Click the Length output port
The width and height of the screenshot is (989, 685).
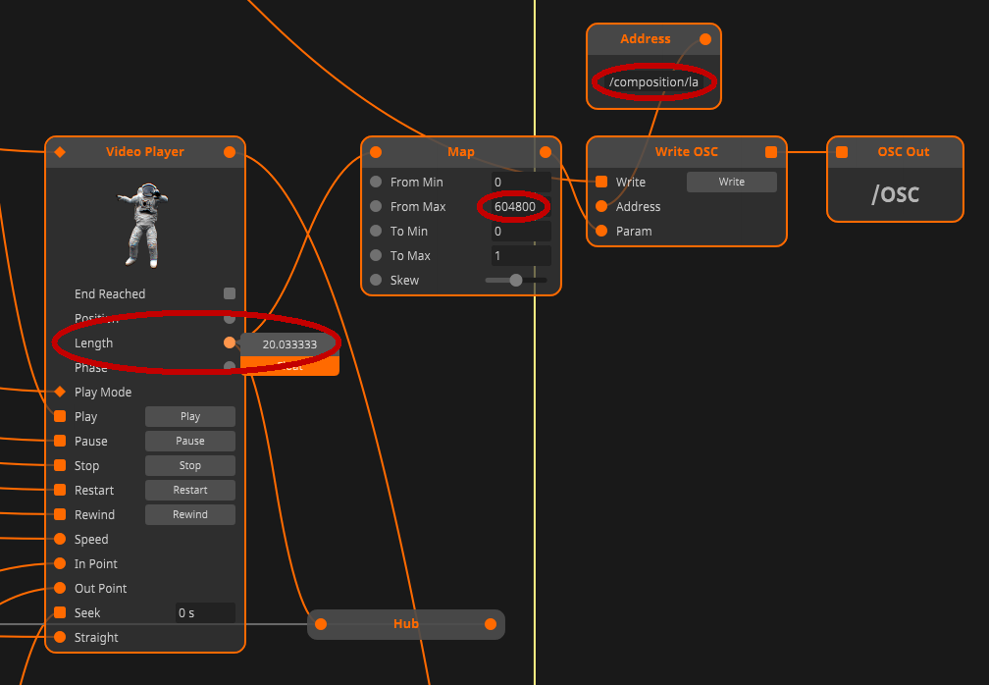230,342
